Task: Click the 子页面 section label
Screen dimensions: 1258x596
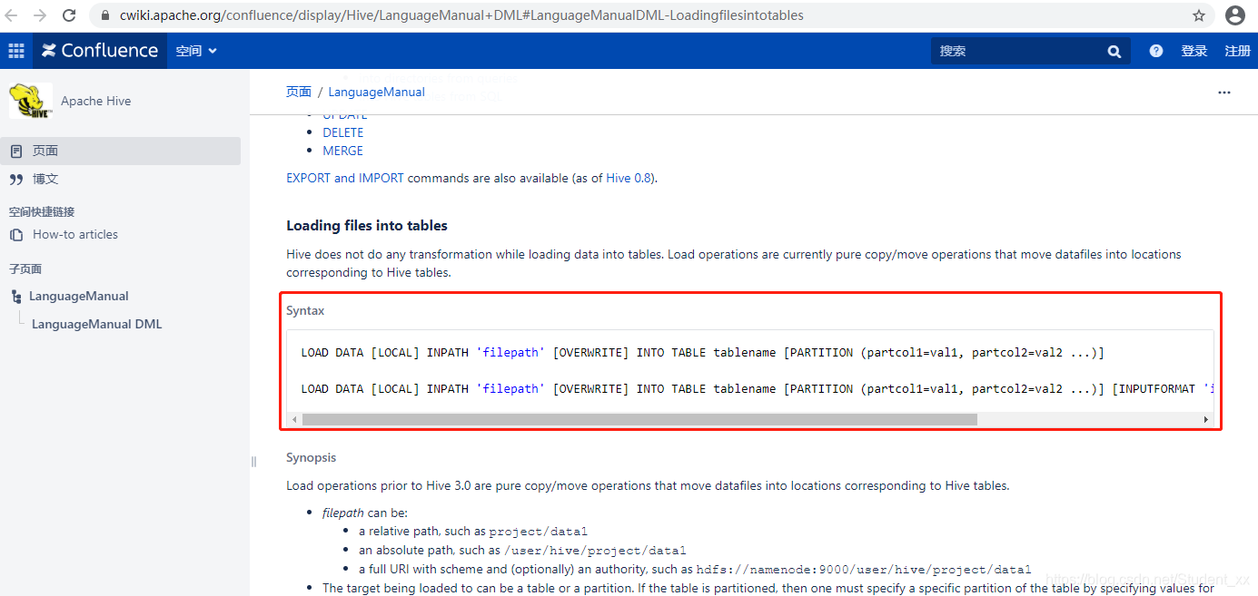Action: click(x=25, y=269)
